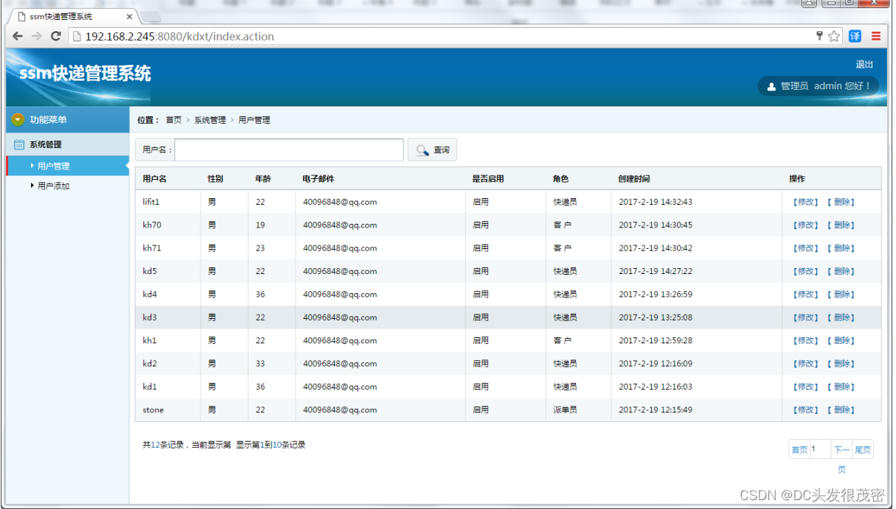896x509 pixels.
Task: Click 删除 for user kd2
Action: 841,364
